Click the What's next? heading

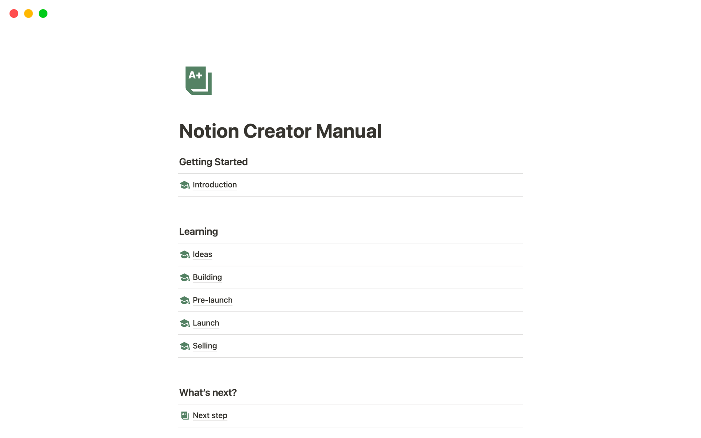208,393
